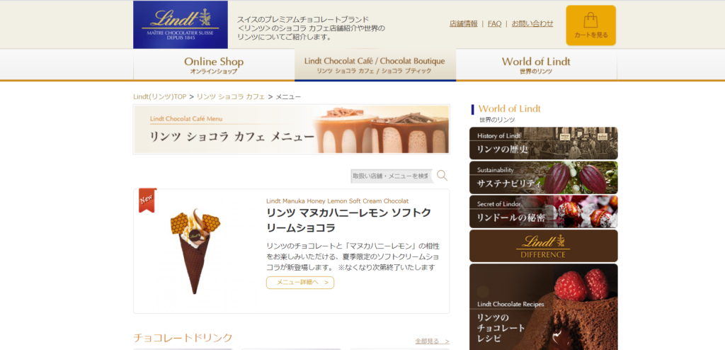Click the 全部見る link for chocolate drinks
The image size is (725, 350).
[432, 341]
